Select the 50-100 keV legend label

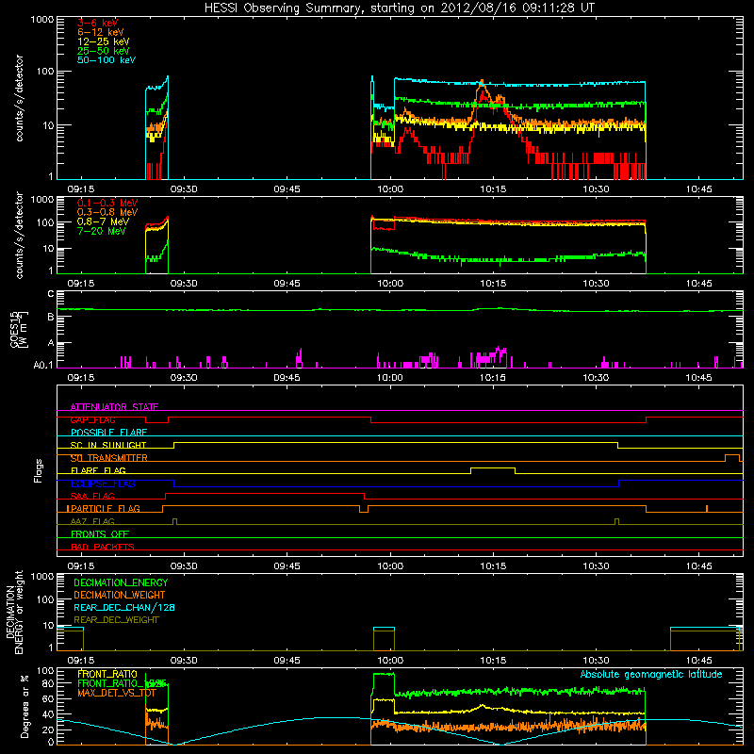pyautogui.click(x=107, y=60)
